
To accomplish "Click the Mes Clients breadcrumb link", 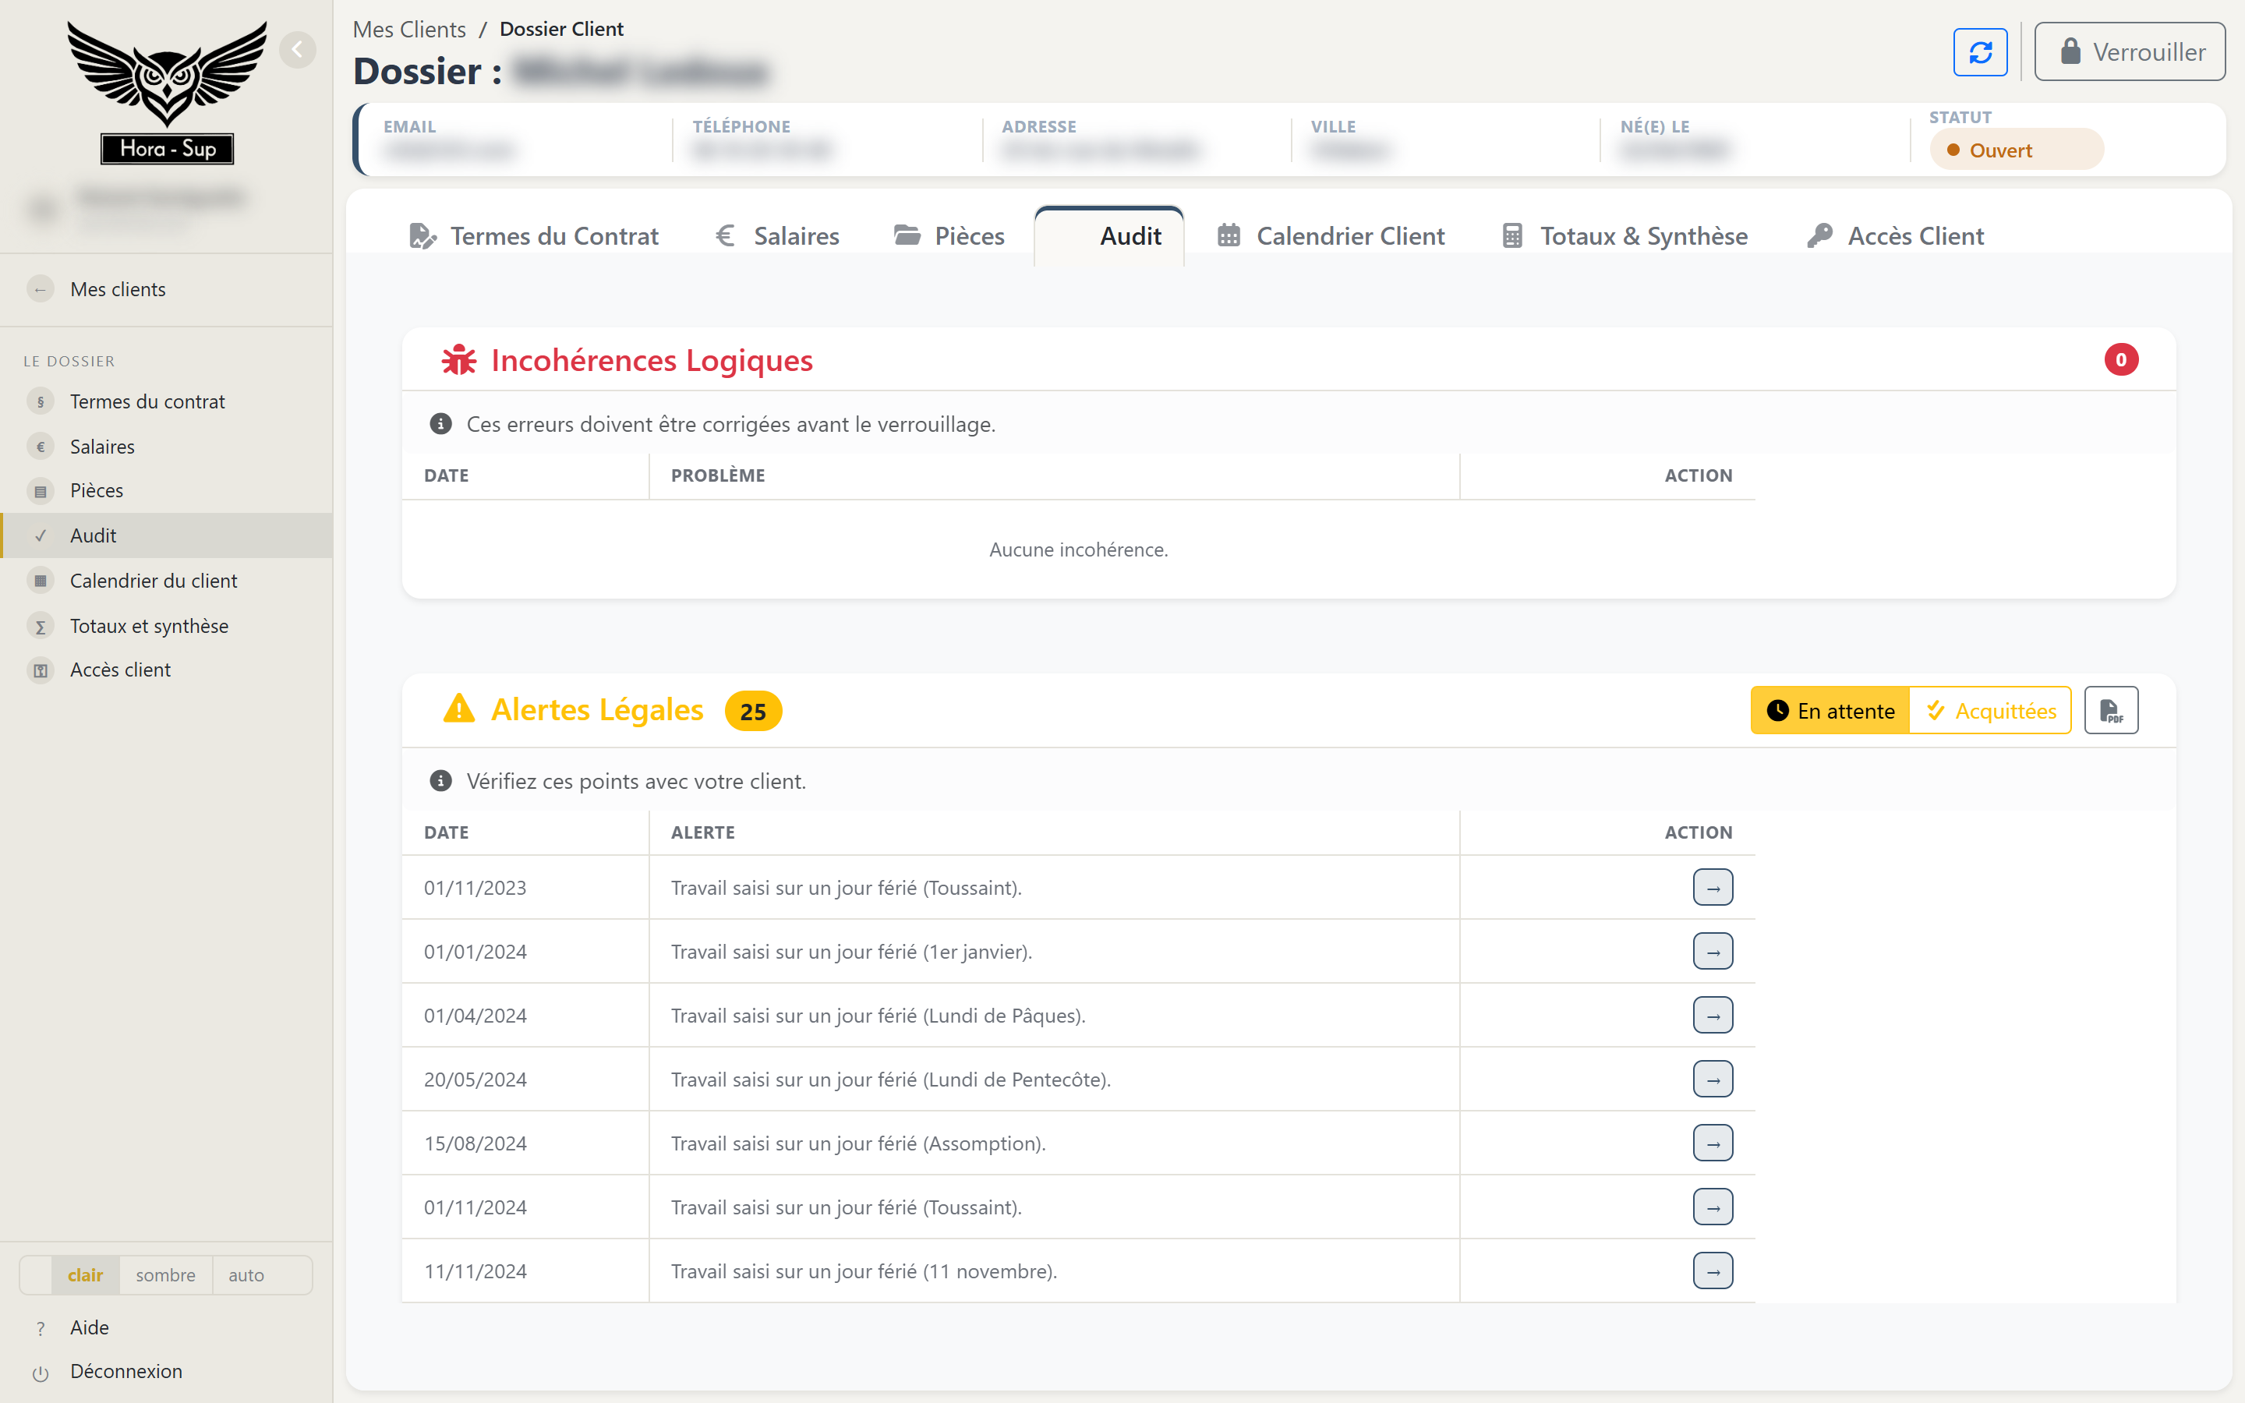I will (x=409, y=30).
